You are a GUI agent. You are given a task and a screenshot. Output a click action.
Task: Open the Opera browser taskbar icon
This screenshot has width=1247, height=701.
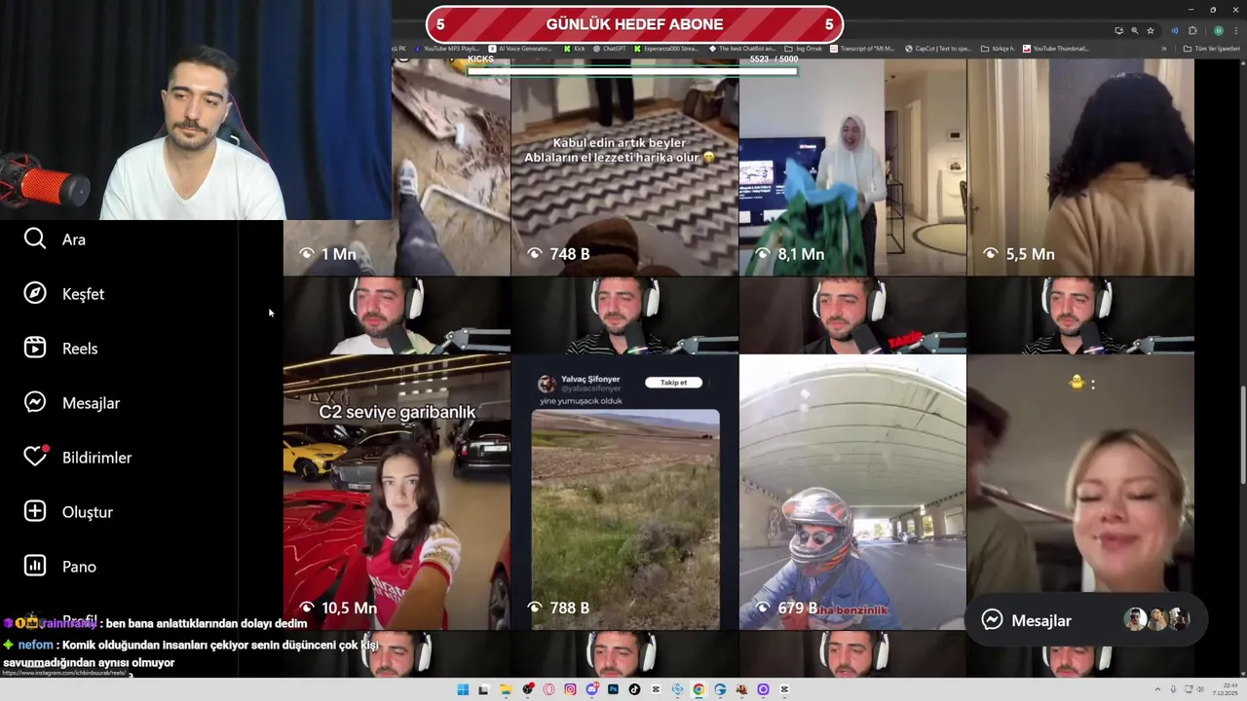point(548,689)
